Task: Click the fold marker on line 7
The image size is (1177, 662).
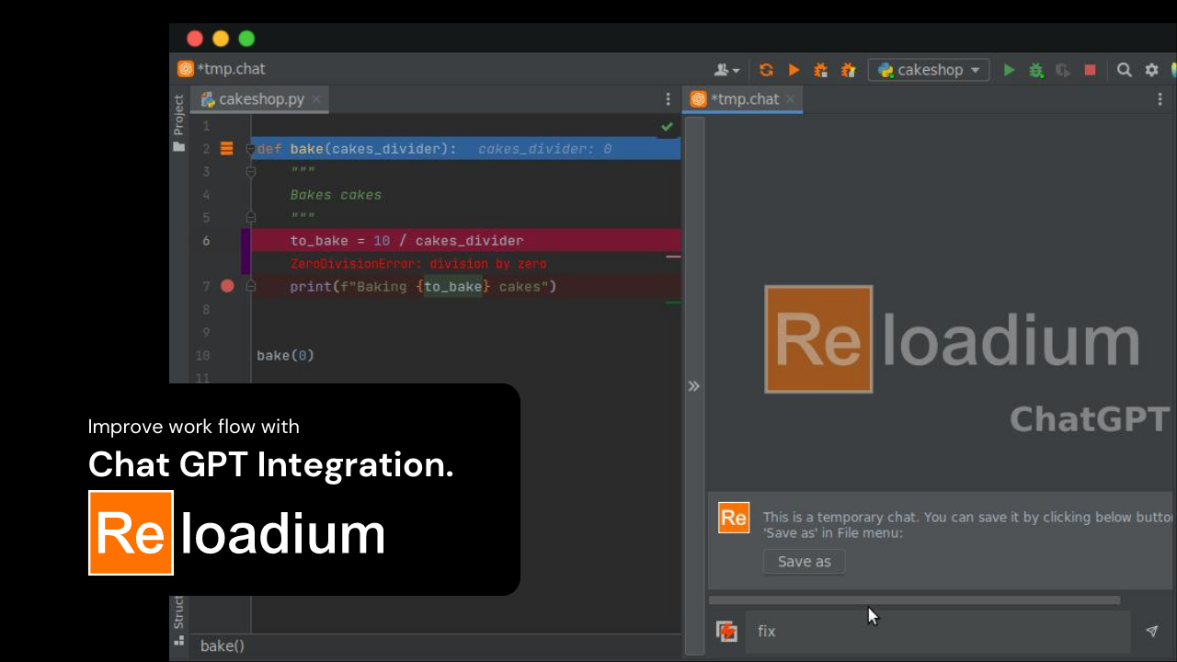Action: pos(250,287)
